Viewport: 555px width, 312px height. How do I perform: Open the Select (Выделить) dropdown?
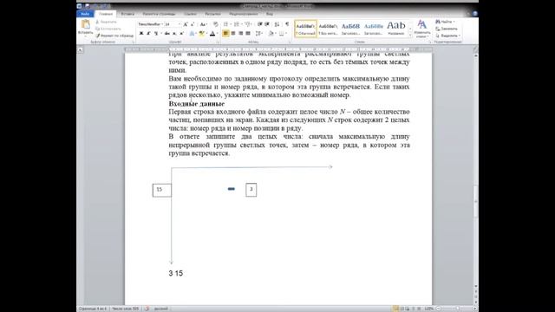(x=447, y=36)
